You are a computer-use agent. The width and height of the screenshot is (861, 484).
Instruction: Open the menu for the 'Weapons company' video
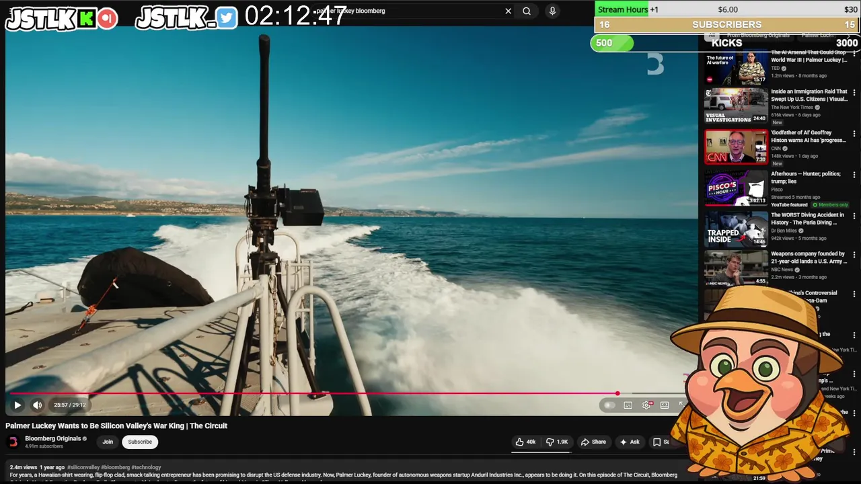click(854, 255)
